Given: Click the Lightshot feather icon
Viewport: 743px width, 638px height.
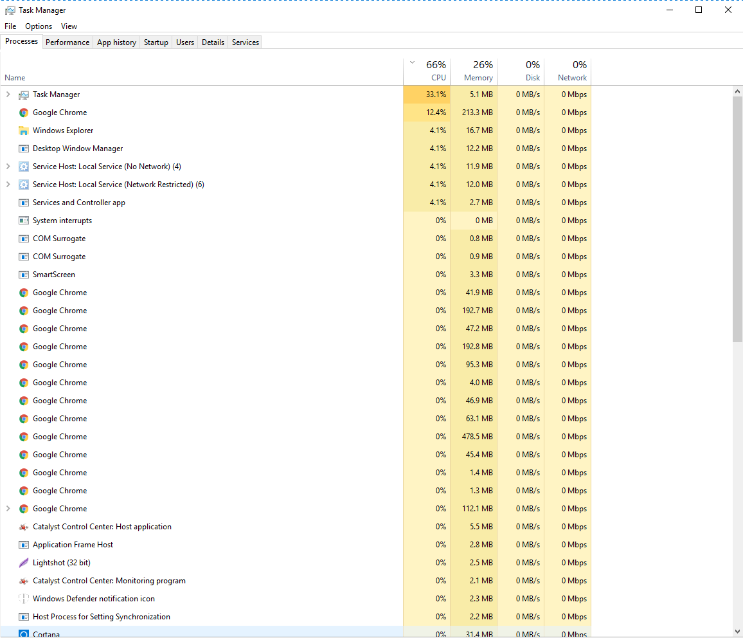Looking at the screenshot, I should pyautogui.click(x=23, y=563).
